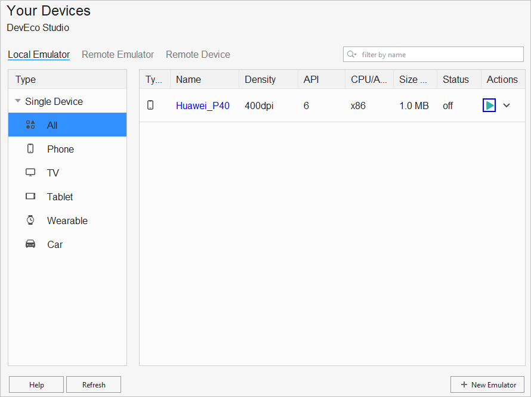
Task: Click the Phone icon in type list
Action: pos(30,149)
